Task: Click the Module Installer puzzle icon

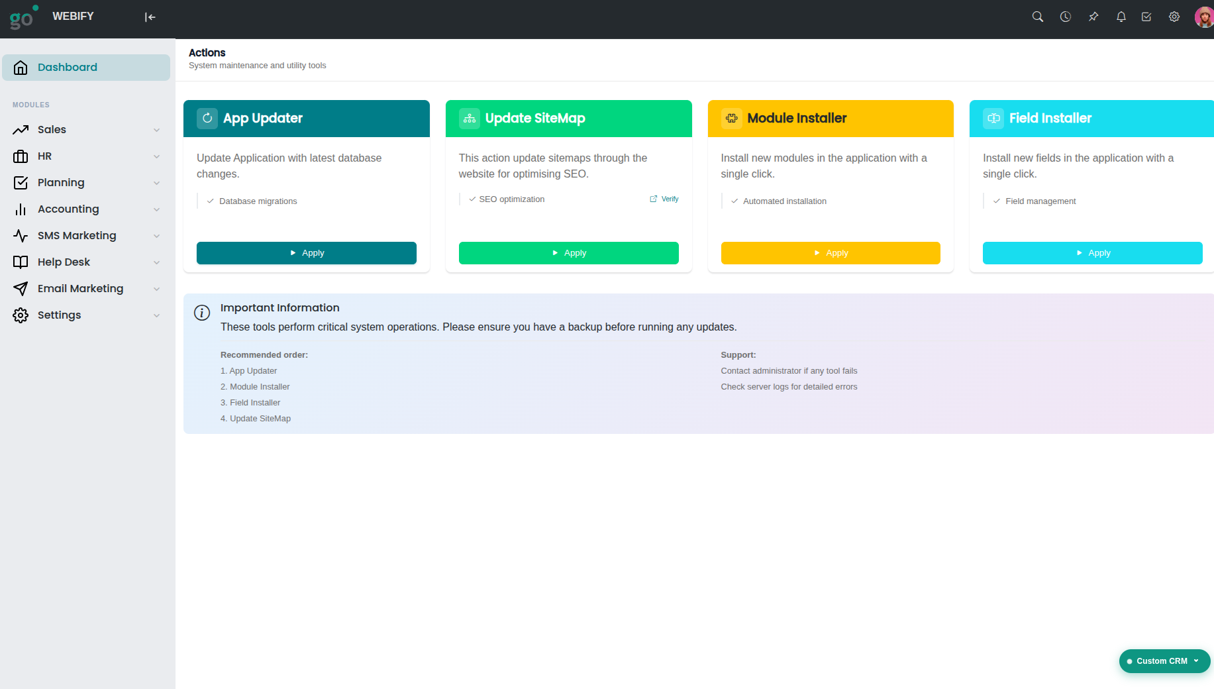Action: click(x=732, y=119)
